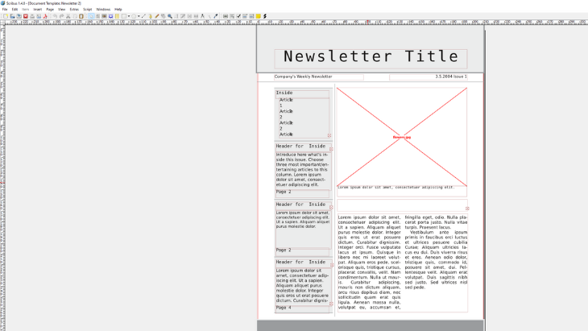Click the flowers.jpg image frame placeholder
588x331 pixels.
click(402, 137)
